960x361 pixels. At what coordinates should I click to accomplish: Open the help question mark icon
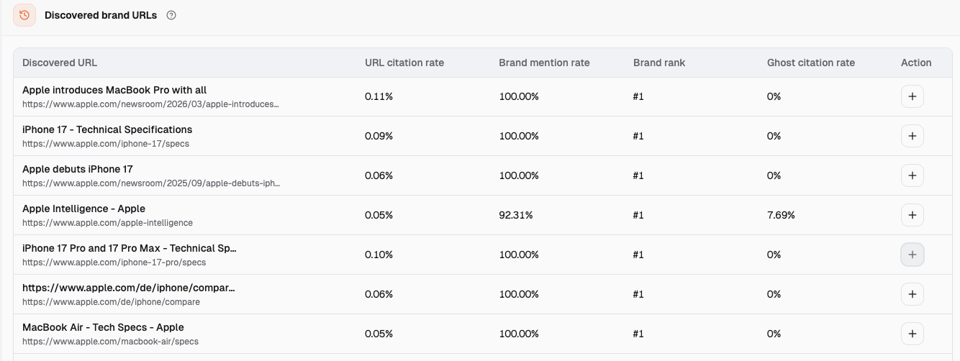[x=171, y=15]
